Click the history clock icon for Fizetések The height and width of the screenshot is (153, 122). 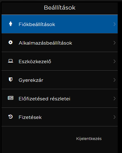(x=11, y=117)
